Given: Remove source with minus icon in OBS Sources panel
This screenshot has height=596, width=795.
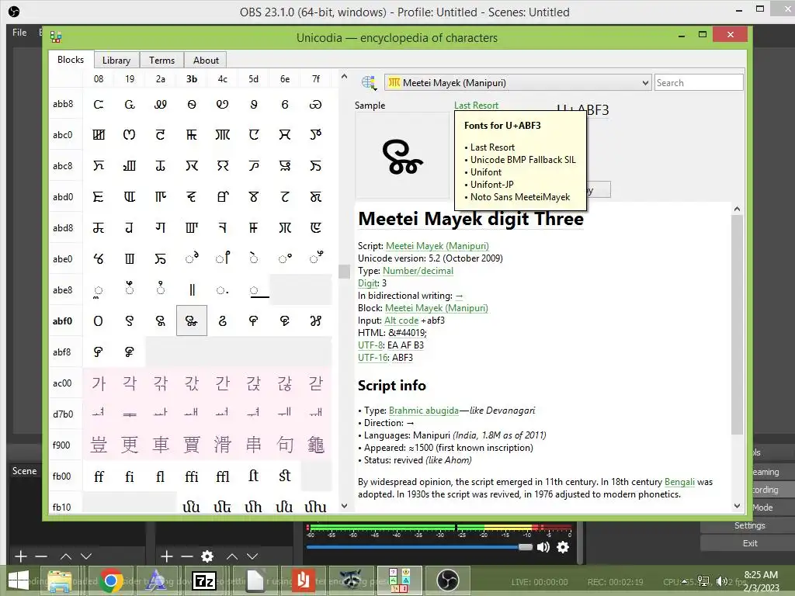Looking at the screenshot, I should pyautogui.click(x=186, y=556).
